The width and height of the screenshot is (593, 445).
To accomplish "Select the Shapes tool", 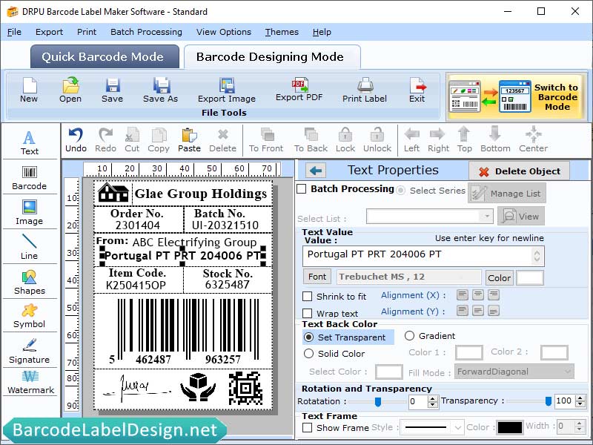I will point(29,282).
